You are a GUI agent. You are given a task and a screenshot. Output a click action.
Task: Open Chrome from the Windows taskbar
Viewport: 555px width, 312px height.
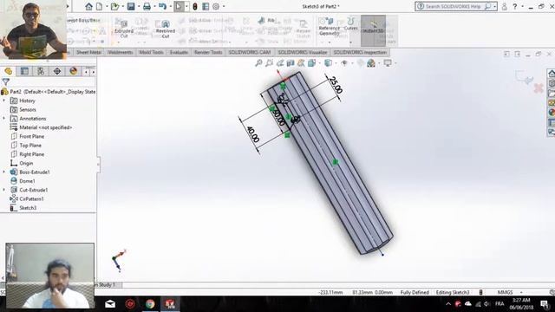[150, 304]
